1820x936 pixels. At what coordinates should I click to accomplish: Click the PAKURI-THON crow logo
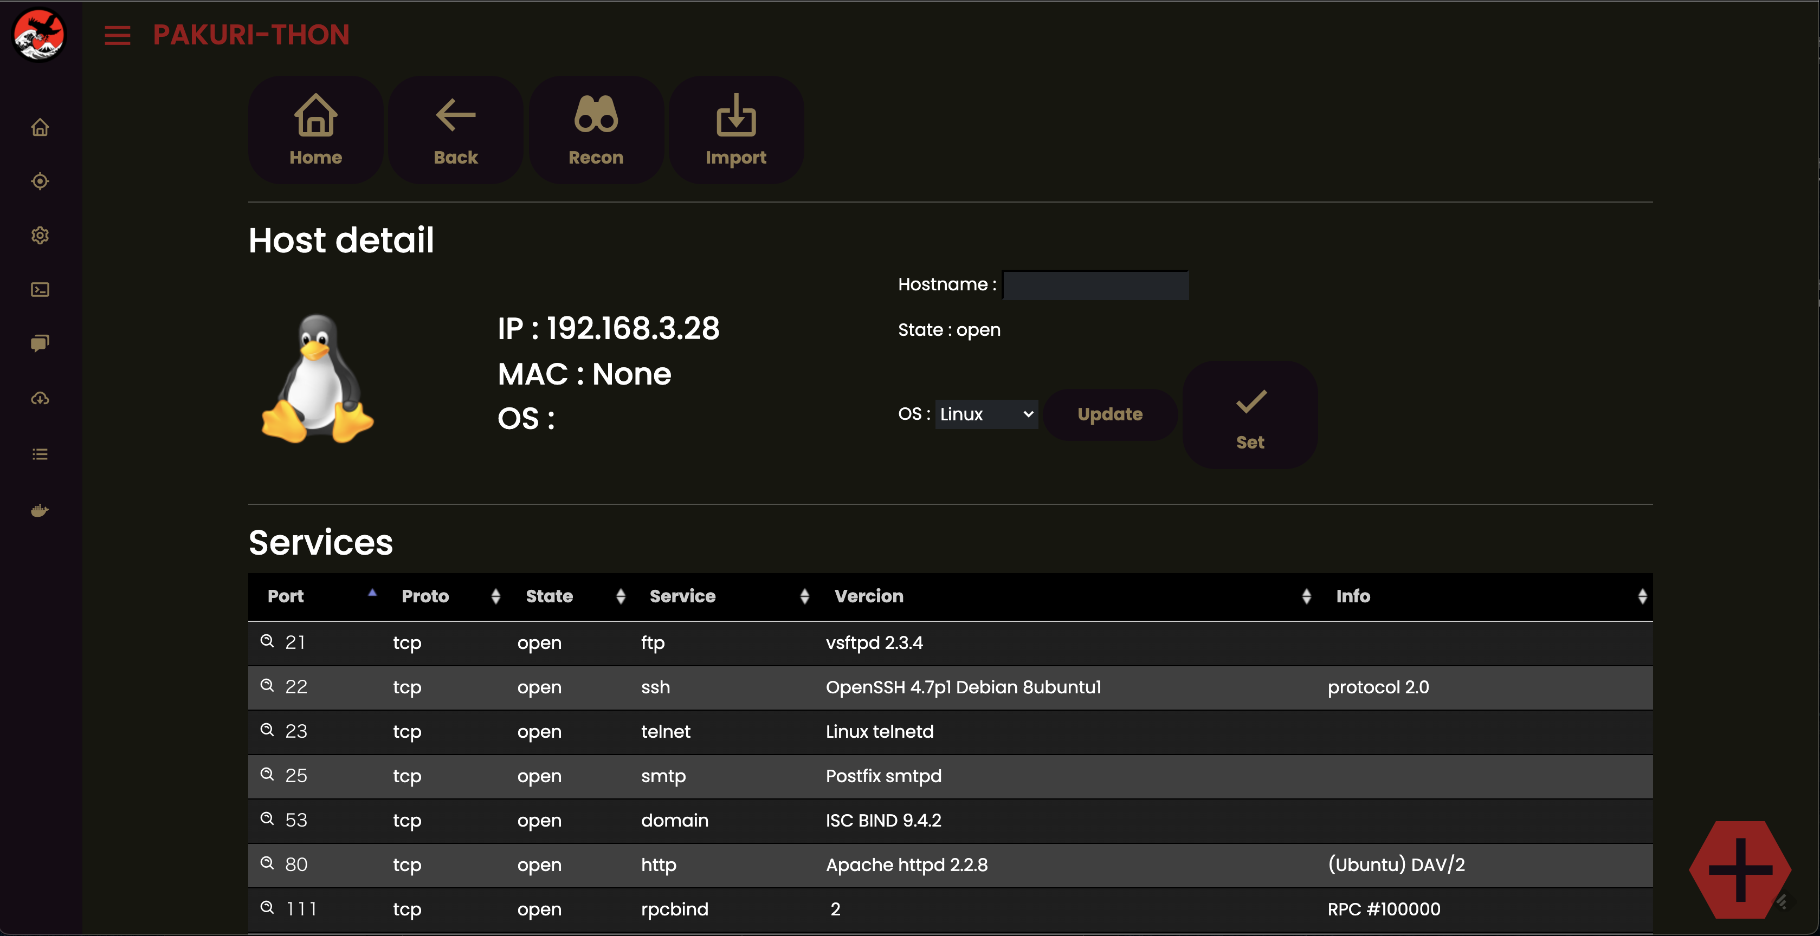tap(40, 35)
